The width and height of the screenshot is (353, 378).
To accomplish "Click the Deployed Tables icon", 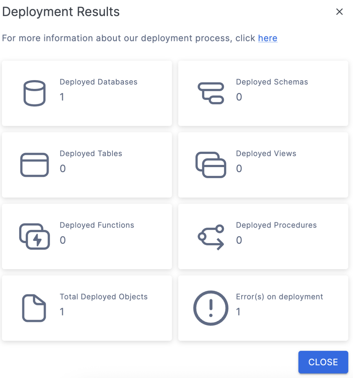I will [34, 165].
